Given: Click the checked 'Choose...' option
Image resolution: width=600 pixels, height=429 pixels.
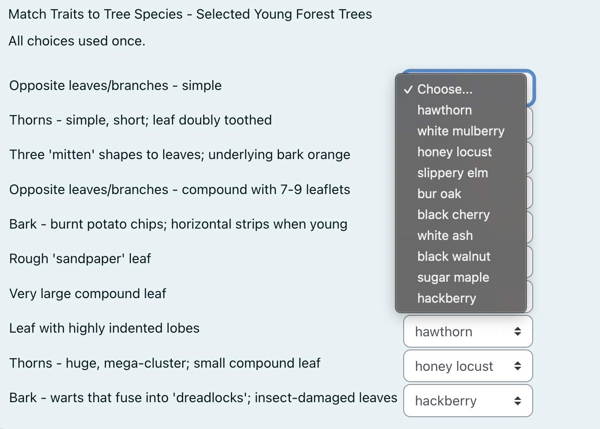Looking at the screenshot, I should point(445,89).
